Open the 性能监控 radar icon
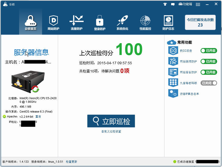This screenshot has width=222, height=167. point(145,23)
